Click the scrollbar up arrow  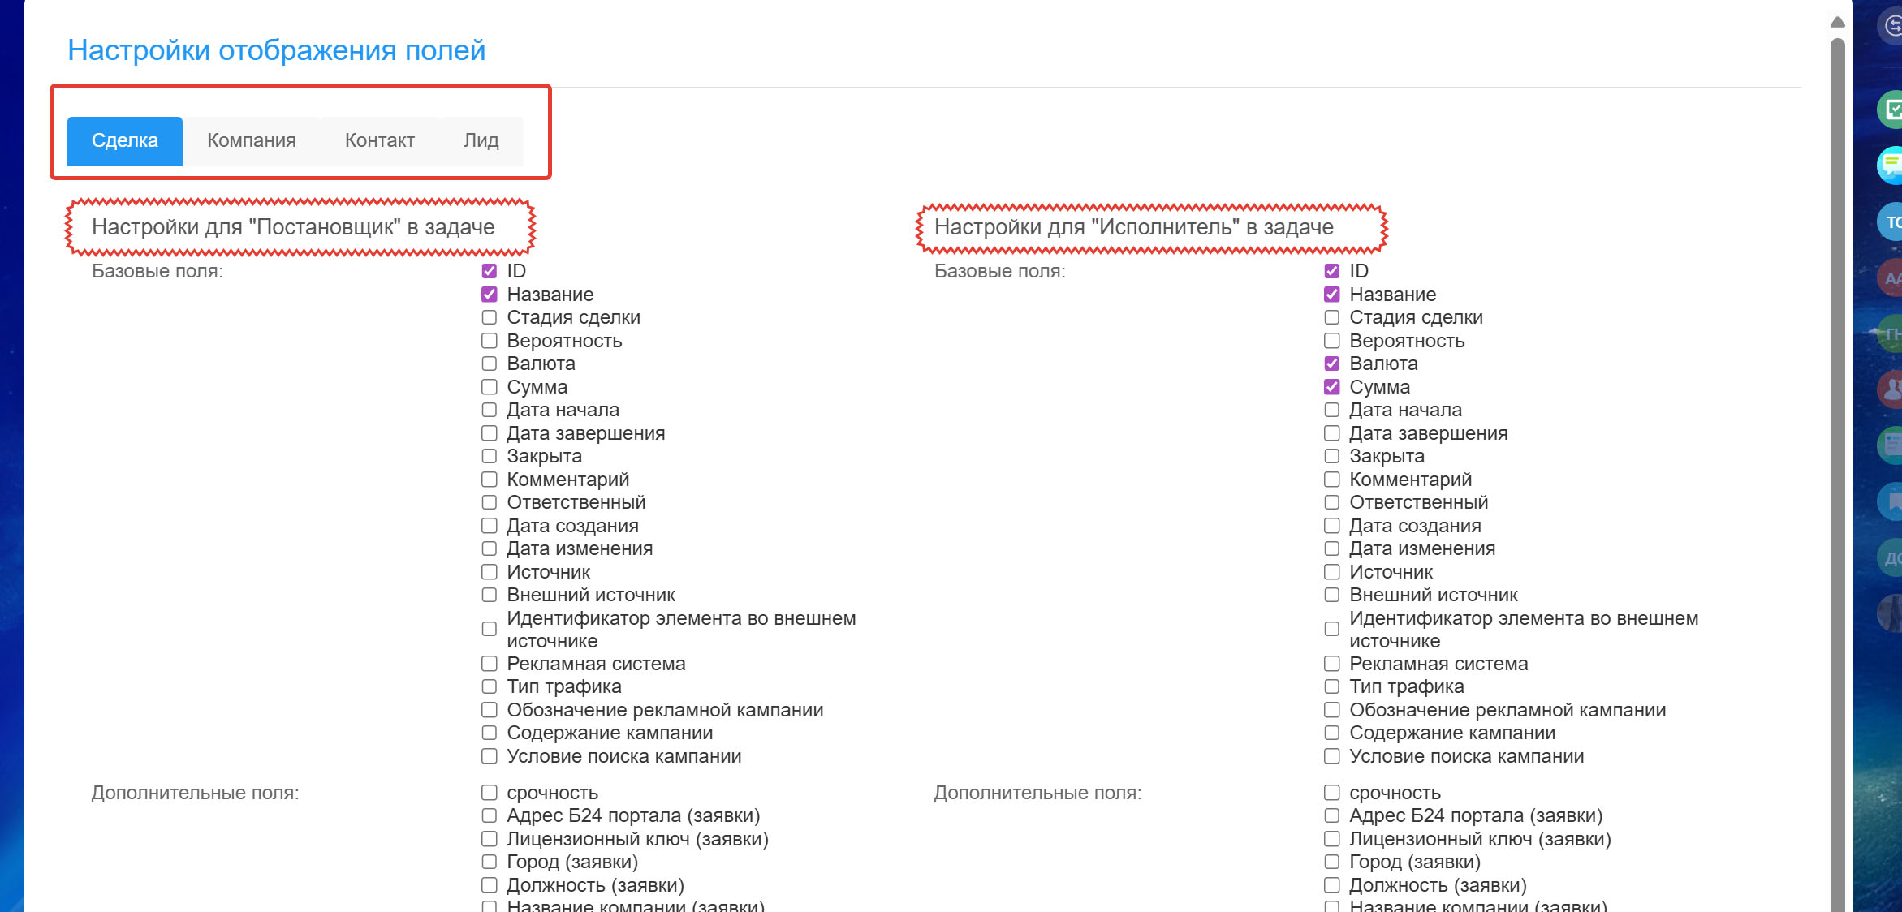coord(1838,22)
